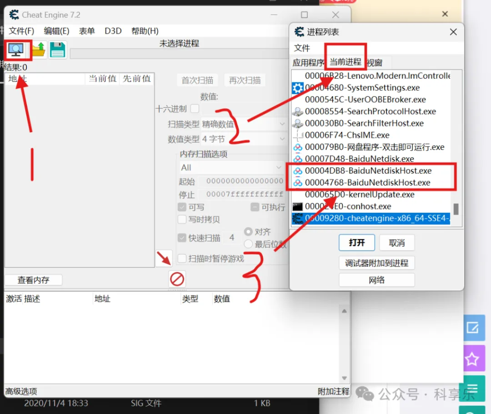
Task: Switch to the 应用程序 tab
Action: [308, 63]
